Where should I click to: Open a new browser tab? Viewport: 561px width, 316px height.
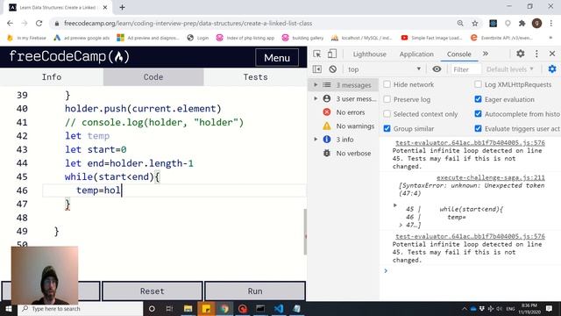pyautogui.click(x=122, y=7)
